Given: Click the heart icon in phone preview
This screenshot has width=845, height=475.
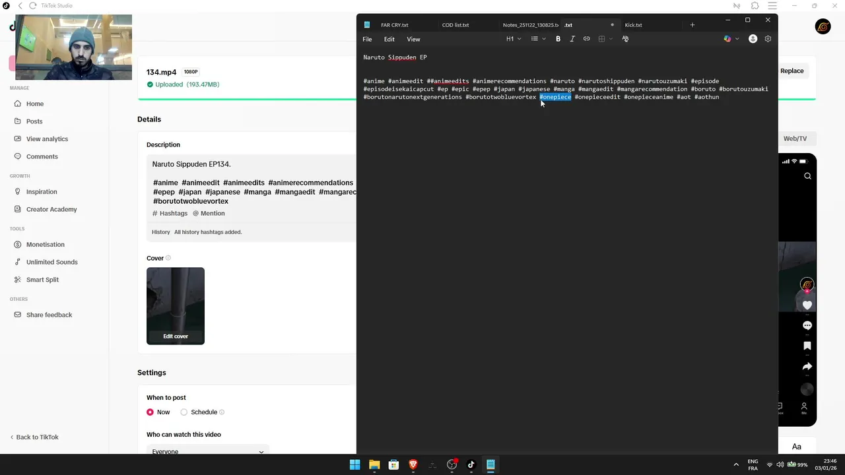Looking at the screenshot, I should [x=807, y=305].
